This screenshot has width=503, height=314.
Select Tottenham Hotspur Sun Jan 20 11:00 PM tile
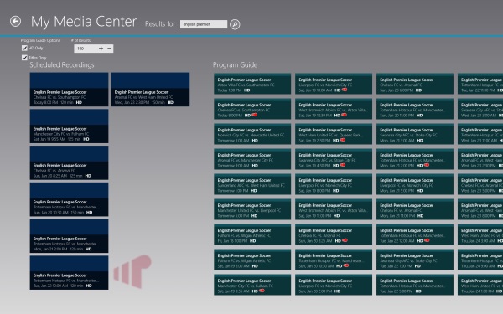click(x=415, y=109)
